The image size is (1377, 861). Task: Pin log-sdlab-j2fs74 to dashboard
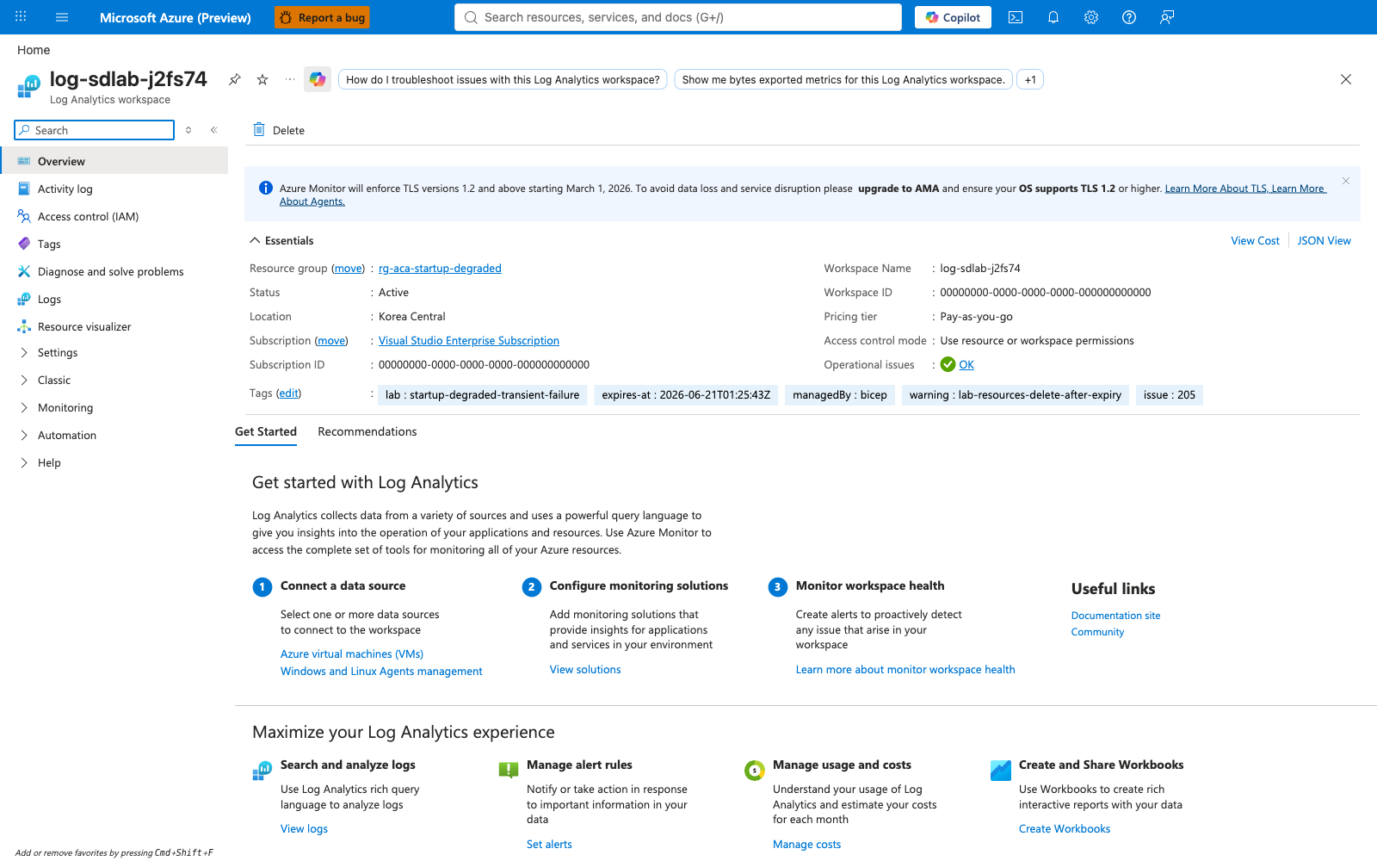click(234, 79)
